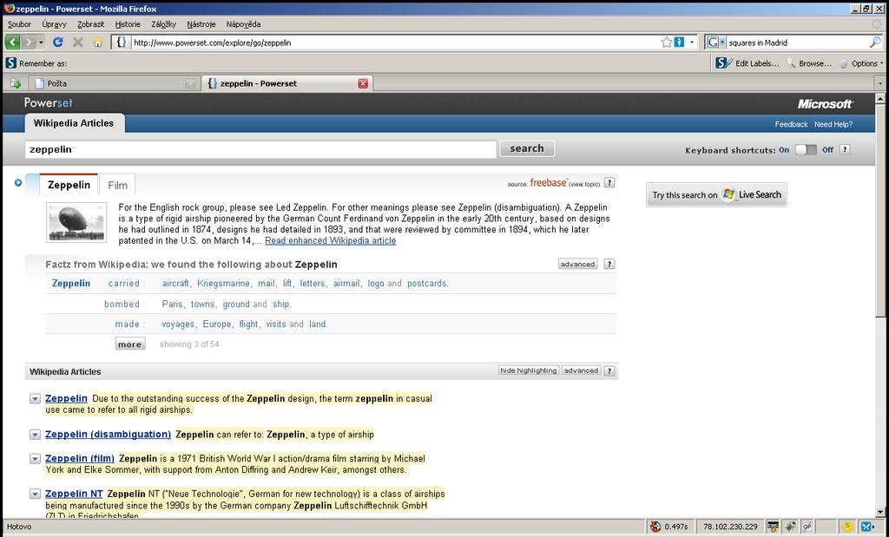Open help for Wikipedia Articles section
The height and width of the screenshot is (537, 889).
coord(609,371)
